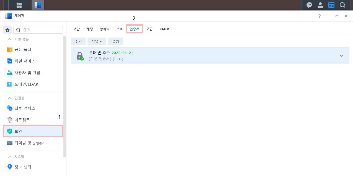Open the 작업 dropdown button
353x176 pixels.
[x=97, y=41]
